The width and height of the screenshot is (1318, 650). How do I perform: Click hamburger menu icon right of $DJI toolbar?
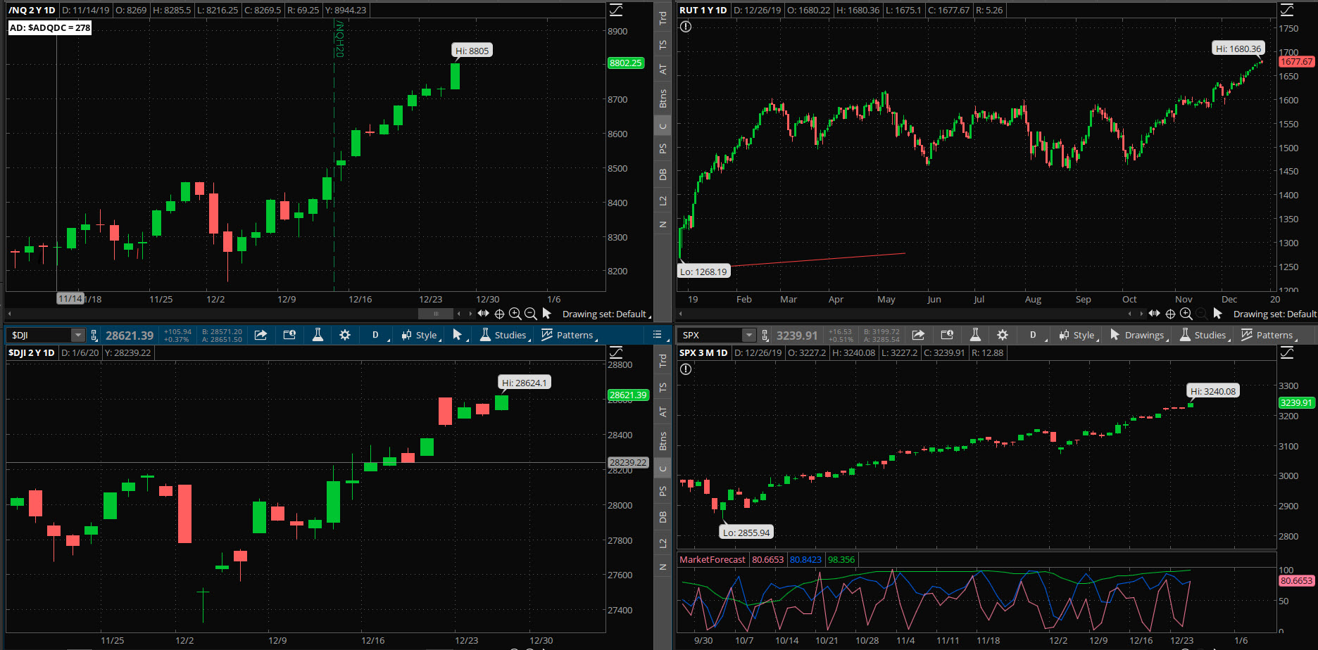click(x=658, y=335)
